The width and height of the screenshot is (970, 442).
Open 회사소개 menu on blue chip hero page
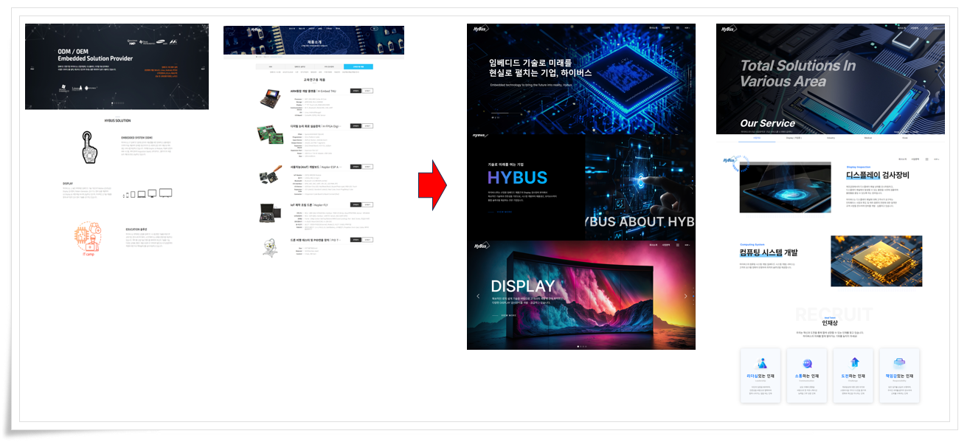(653, 28)
